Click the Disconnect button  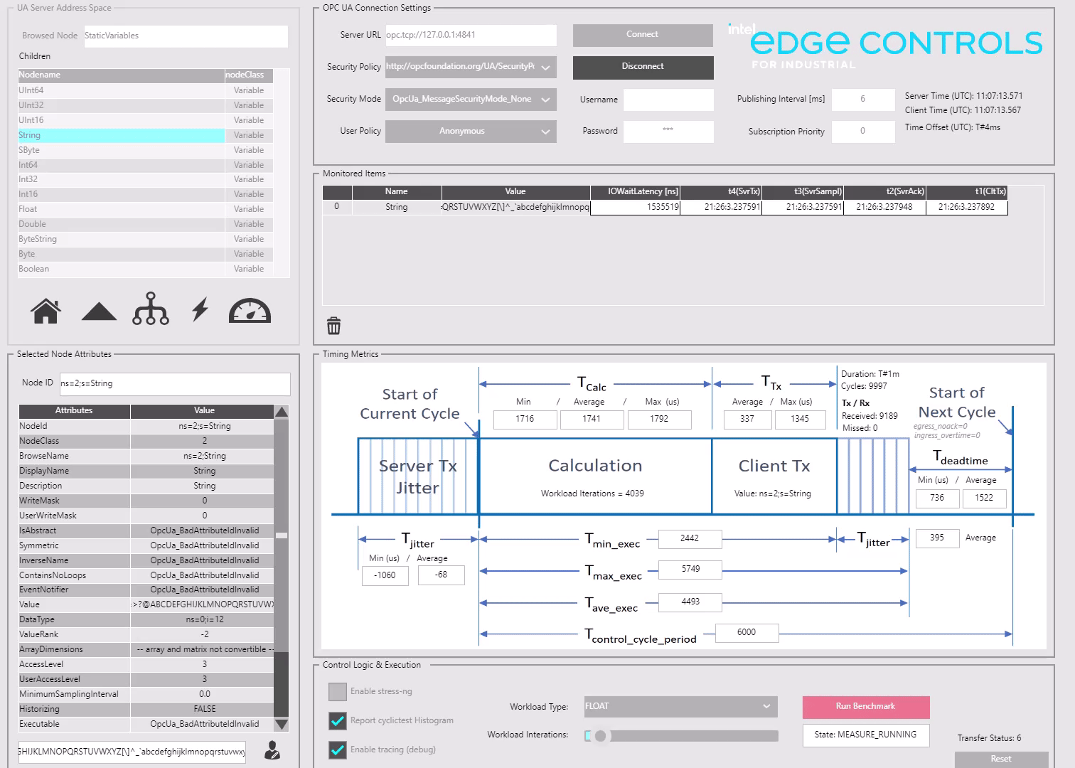[642, 67]
